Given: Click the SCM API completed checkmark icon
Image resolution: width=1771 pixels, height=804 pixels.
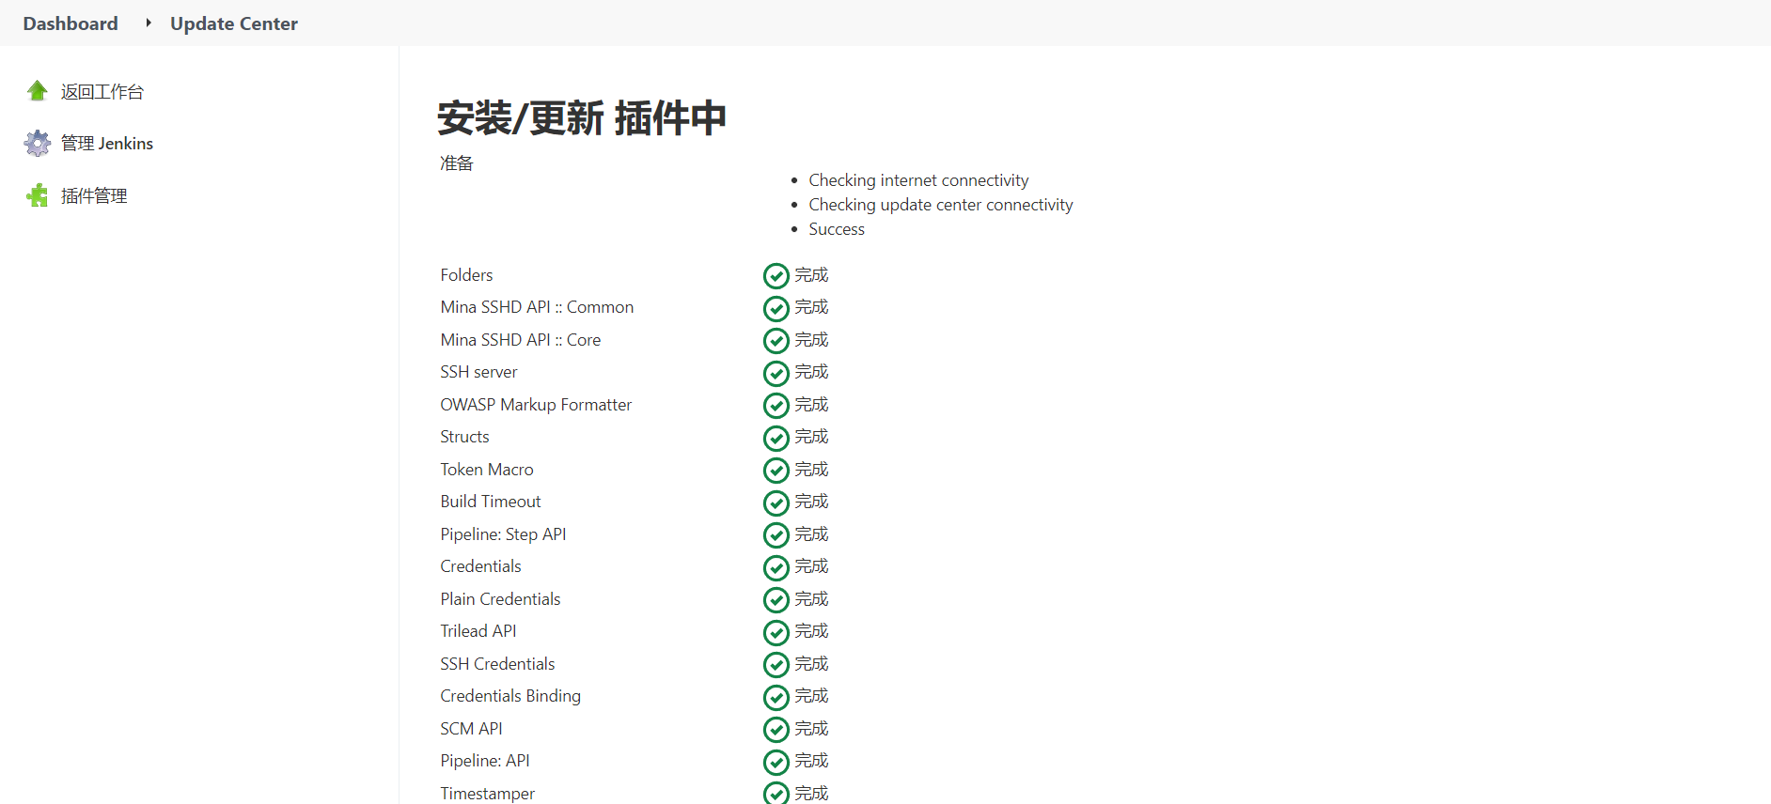Looking at the screenshot, I should click(x=776, y=730).
